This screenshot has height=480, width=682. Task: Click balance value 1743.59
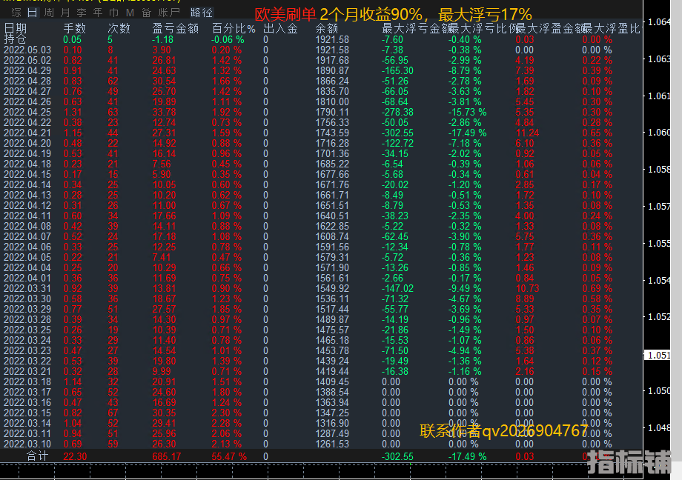(x=332, y=133)
